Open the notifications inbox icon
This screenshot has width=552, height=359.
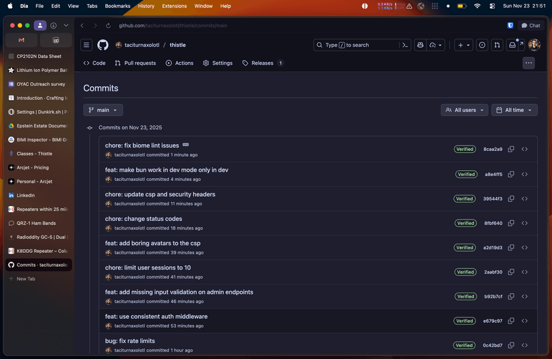pyautogui.click(x=513, y=45)
